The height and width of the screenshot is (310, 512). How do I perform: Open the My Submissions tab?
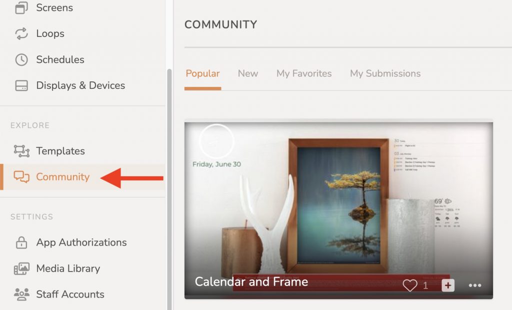tap(385, 73)
